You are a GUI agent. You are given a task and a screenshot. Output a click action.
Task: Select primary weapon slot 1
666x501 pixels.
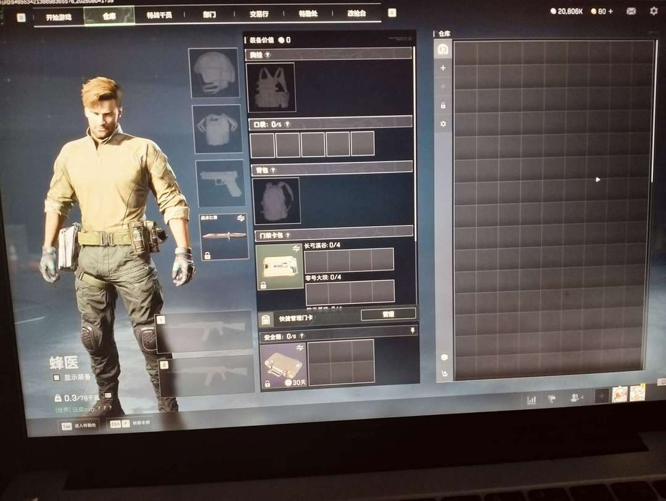[x=204, y=333]
